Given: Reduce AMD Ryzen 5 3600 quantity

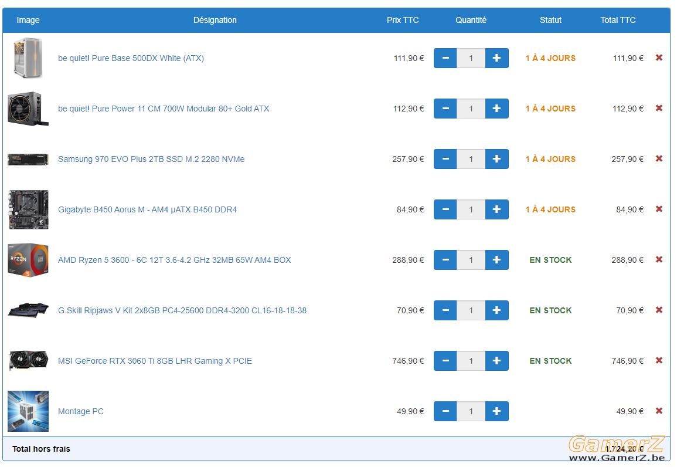Looking at the screenshot, I should (x=445, y=260).
